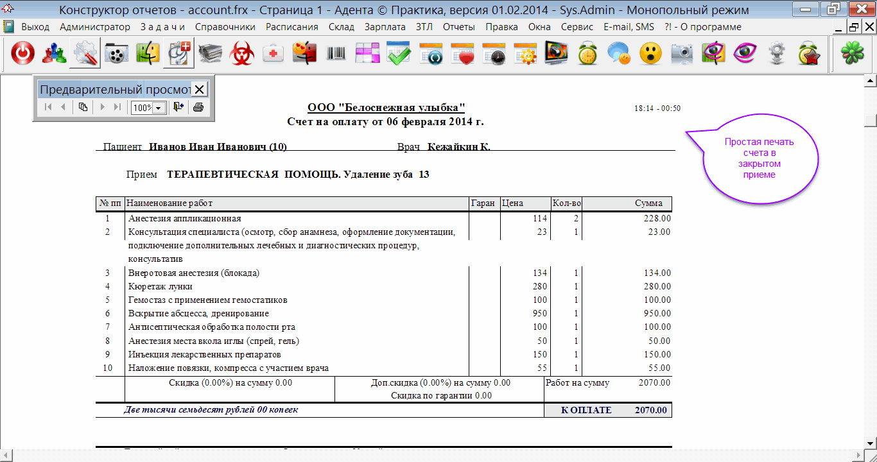The image size is (877, 462).
Task: Close the Предварительный просмотр toolbar
Action: (x=200, y=89)
